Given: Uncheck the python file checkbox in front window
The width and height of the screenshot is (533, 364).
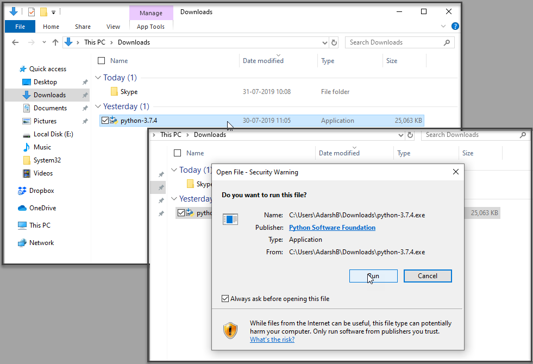Looking at the screenshot, I should [x=181, y=213].
